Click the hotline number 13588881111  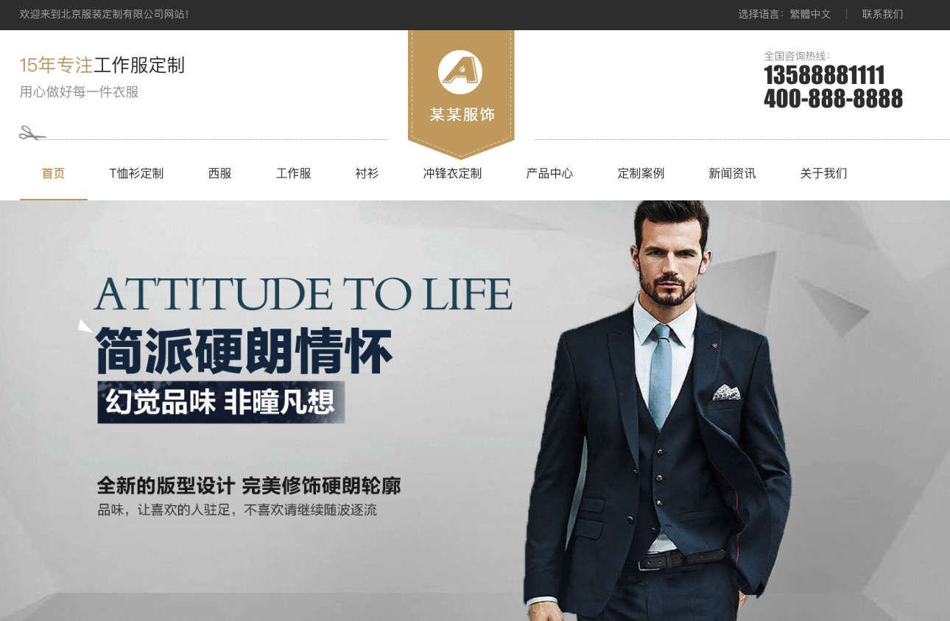pos(824,75)
